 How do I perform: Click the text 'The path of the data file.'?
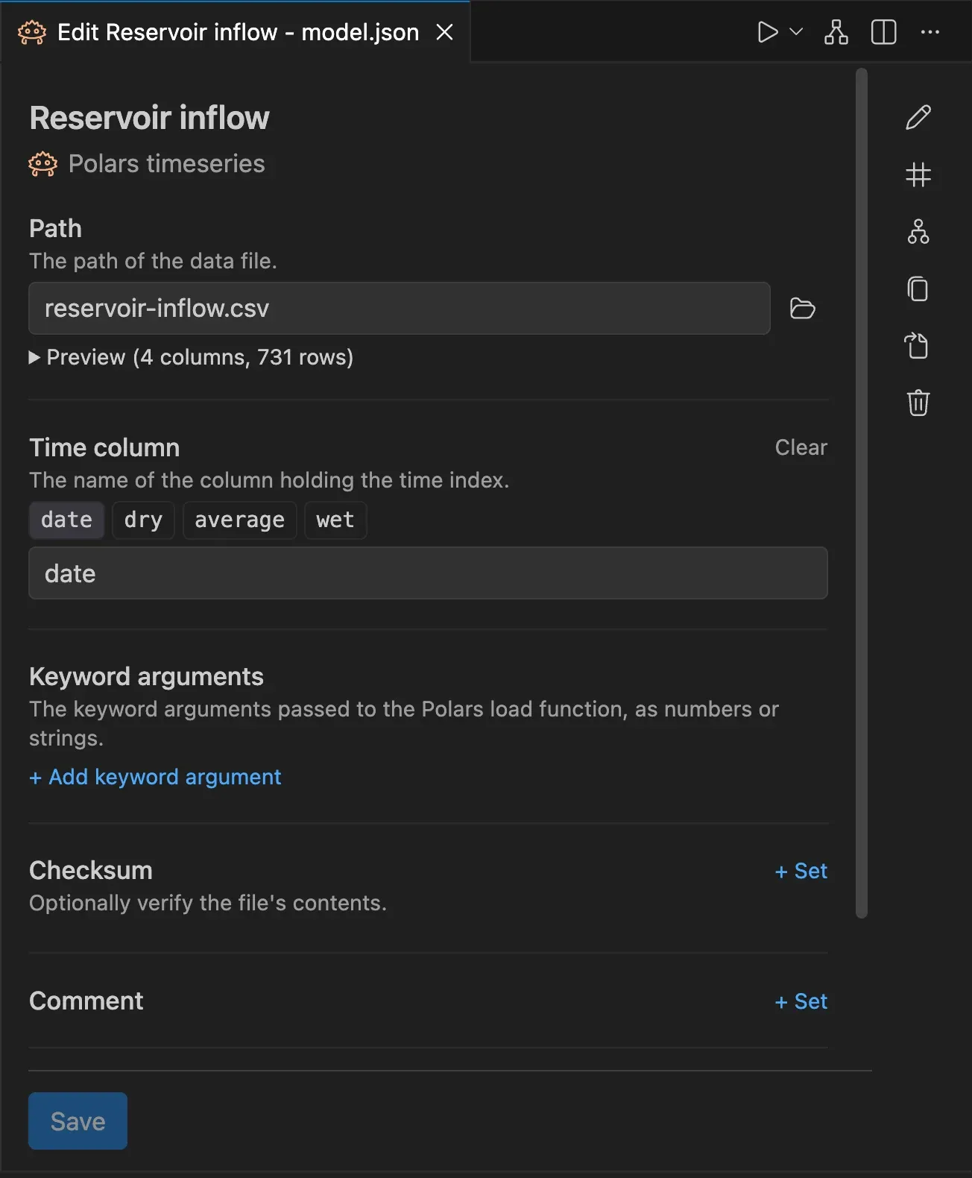pos(153,261)
